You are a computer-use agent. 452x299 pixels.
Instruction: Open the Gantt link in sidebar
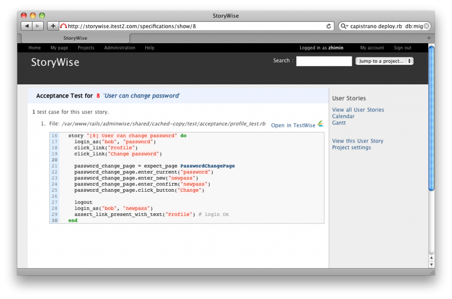coord(339,122)
